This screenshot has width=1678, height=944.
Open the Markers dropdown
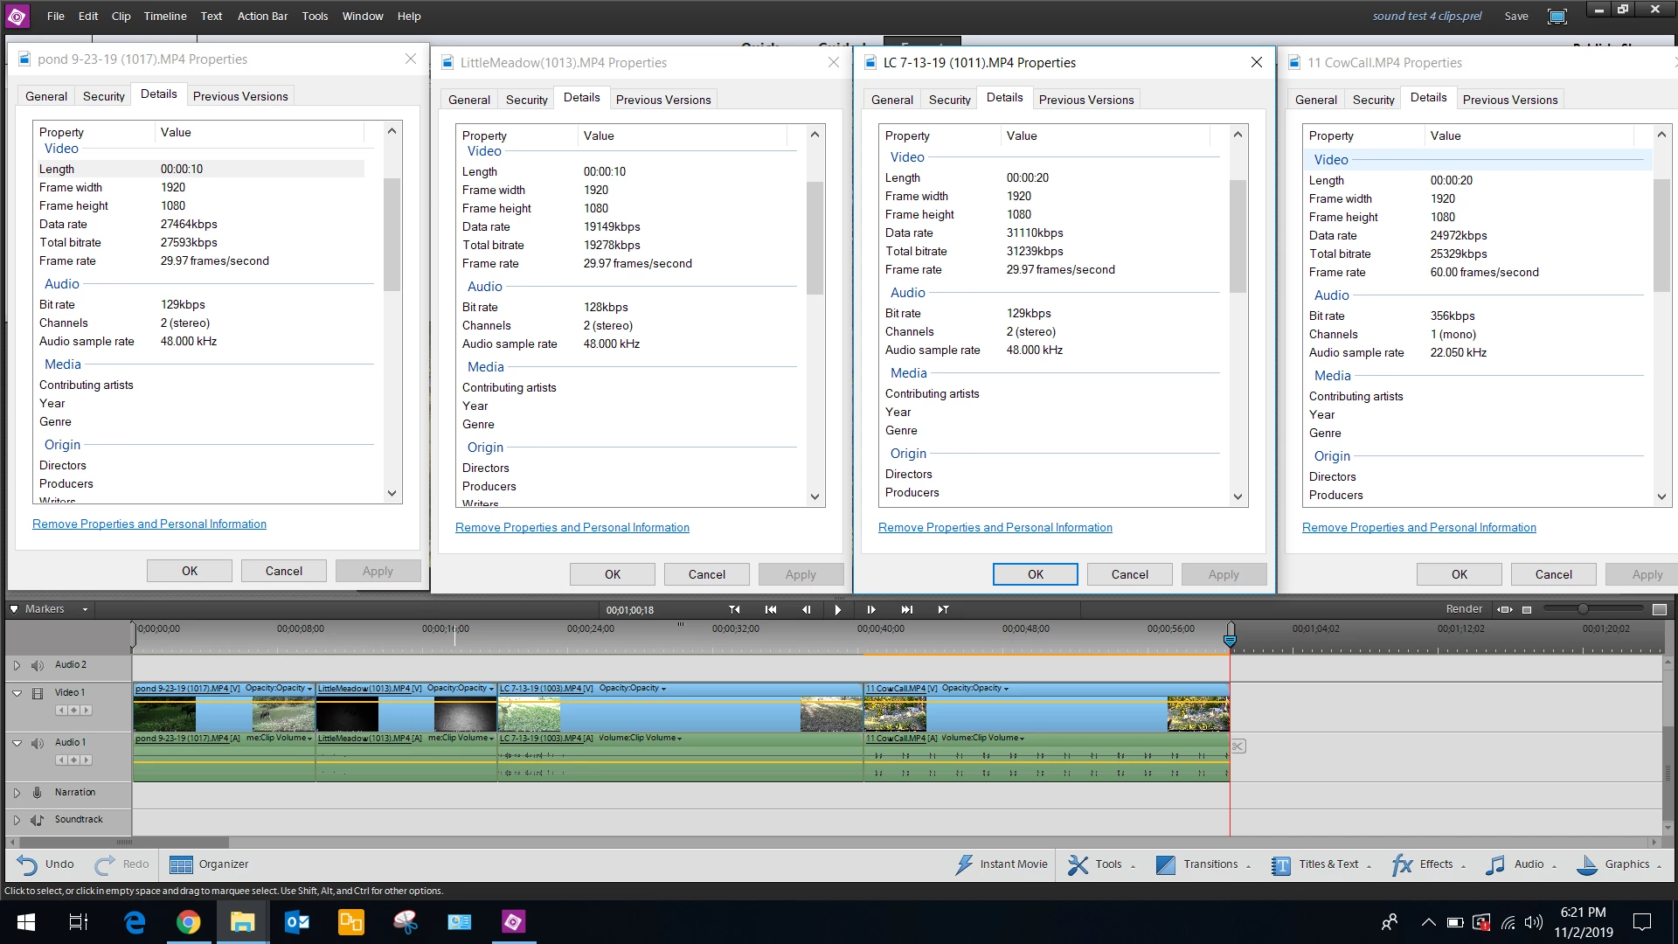pos(85,609)
